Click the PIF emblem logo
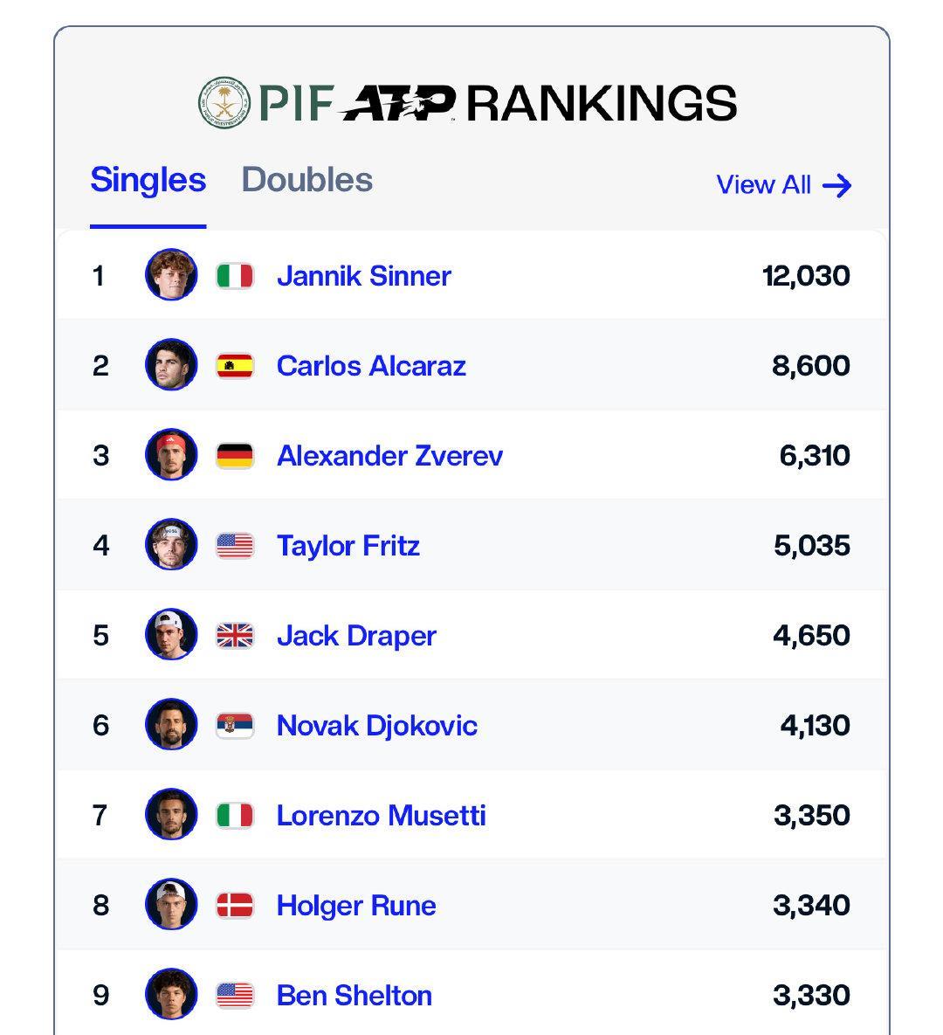This screenshot has height=1035, width=943. point(224,103)
